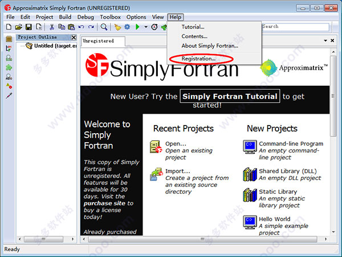Open the warnings and errors sidebar icon
Viewport: 342px width, 257px height.
tap(9, 86)
